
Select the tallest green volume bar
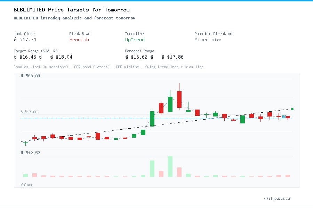170,167
